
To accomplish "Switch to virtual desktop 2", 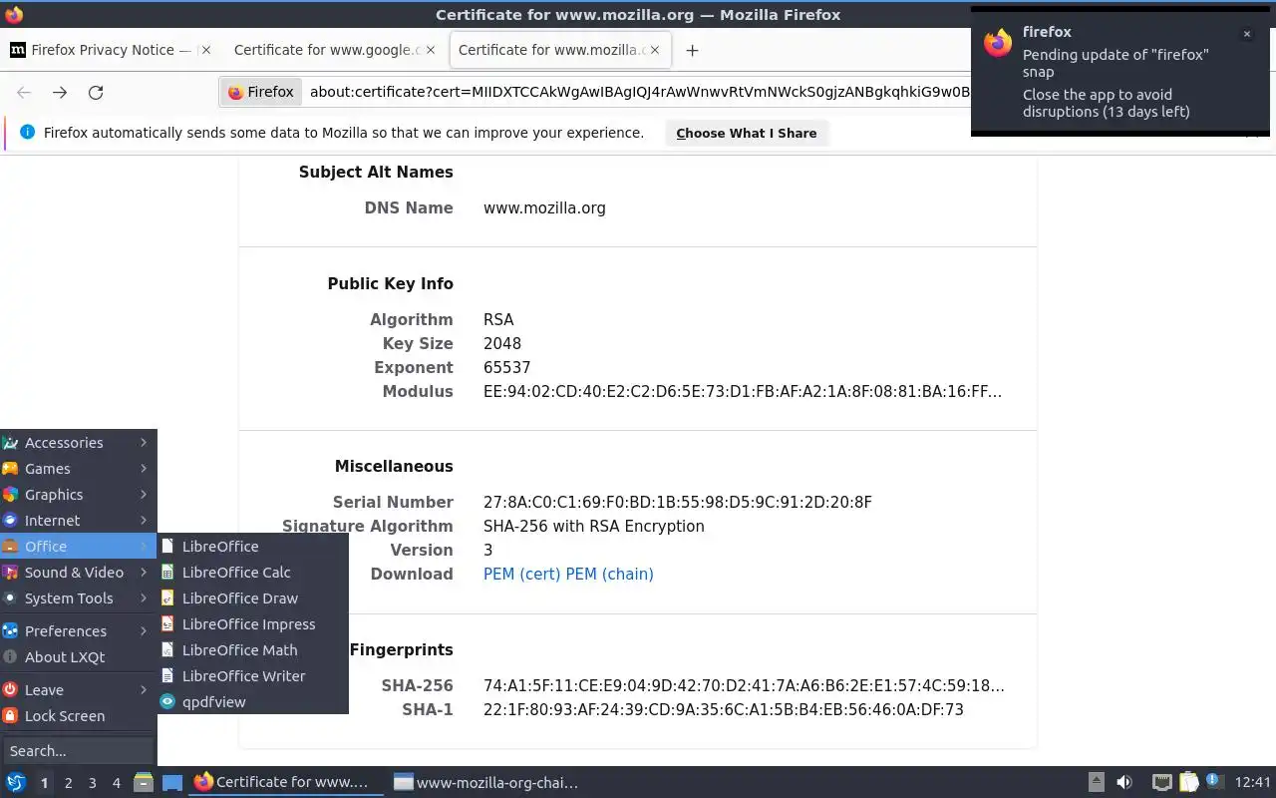I will click(68, 783).
